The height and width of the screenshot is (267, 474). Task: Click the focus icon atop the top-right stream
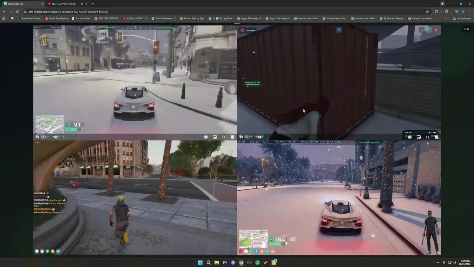pyautogui.click(x=339, y=30)
